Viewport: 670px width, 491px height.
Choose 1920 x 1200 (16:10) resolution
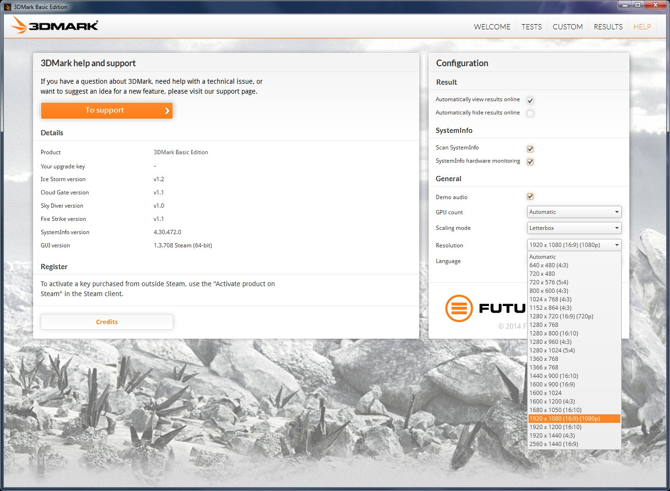click(x=574, y=427)
